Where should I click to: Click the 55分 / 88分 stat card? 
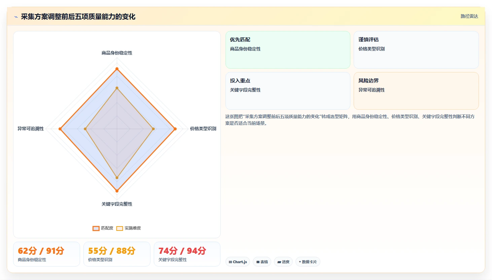tap(117, 254)
